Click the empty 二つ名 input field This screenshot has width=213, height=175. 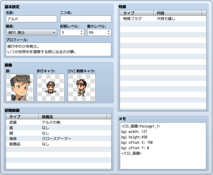tap(86, 19)
